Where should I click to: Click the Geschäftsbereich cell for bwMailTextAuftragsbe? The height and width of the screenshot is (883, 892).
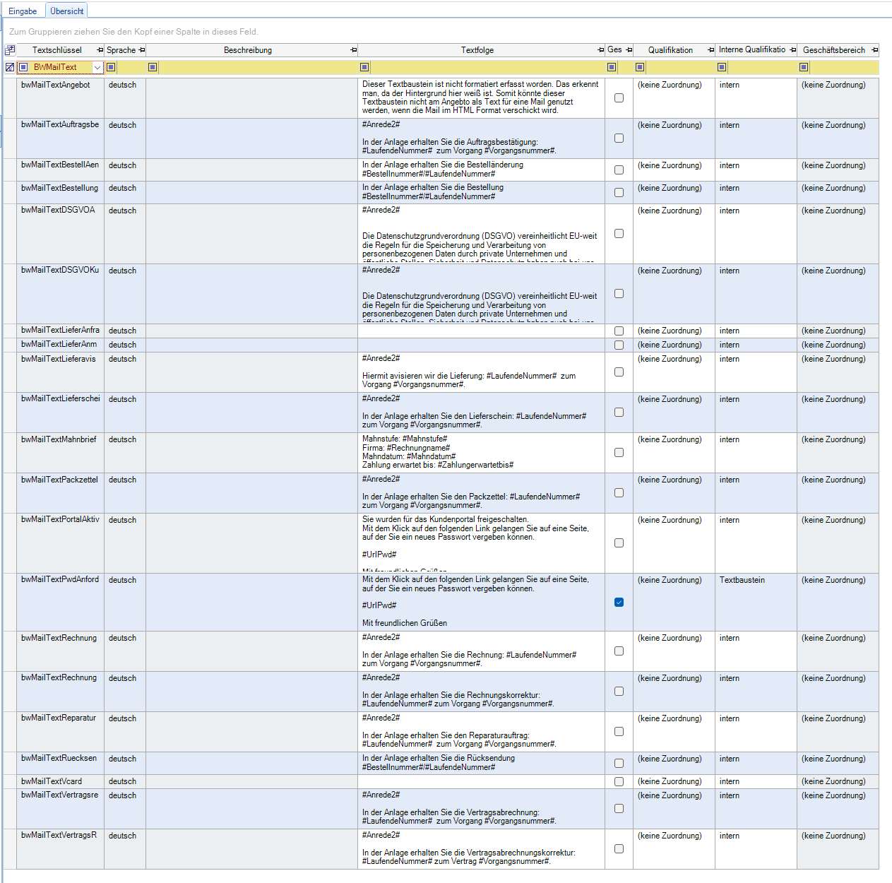(838, 138)
